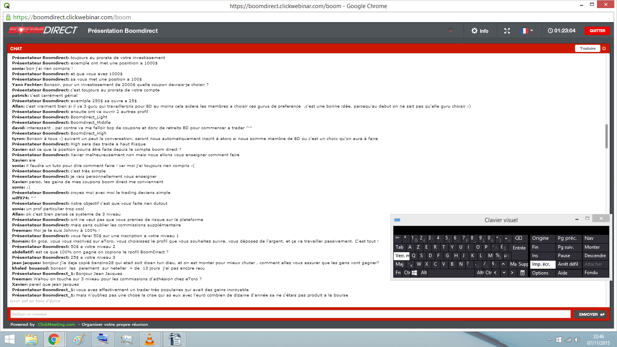Click the connection signal status icon
Viewport: 617px width, 347px height.
click(x=450, y=31)
